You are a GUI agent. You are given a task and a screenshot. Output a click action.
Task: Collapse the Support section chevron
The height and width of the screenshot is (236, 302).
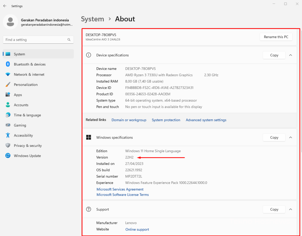click(x=290, y=209)
